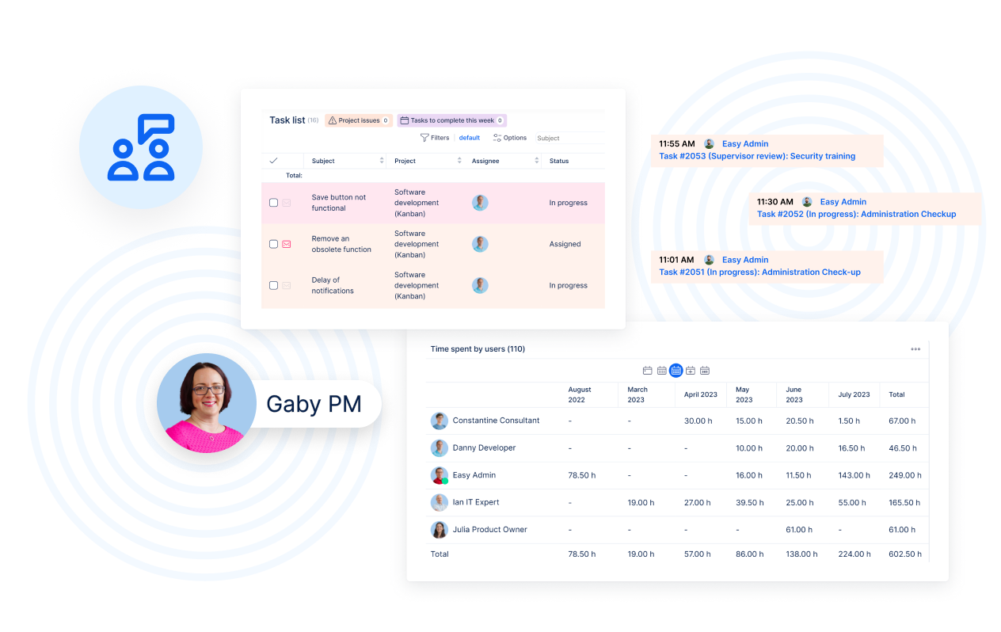This screenshot has height=632, width=1001.
Task: Select the last calendar period icon
Action: [x=705, y=371]
